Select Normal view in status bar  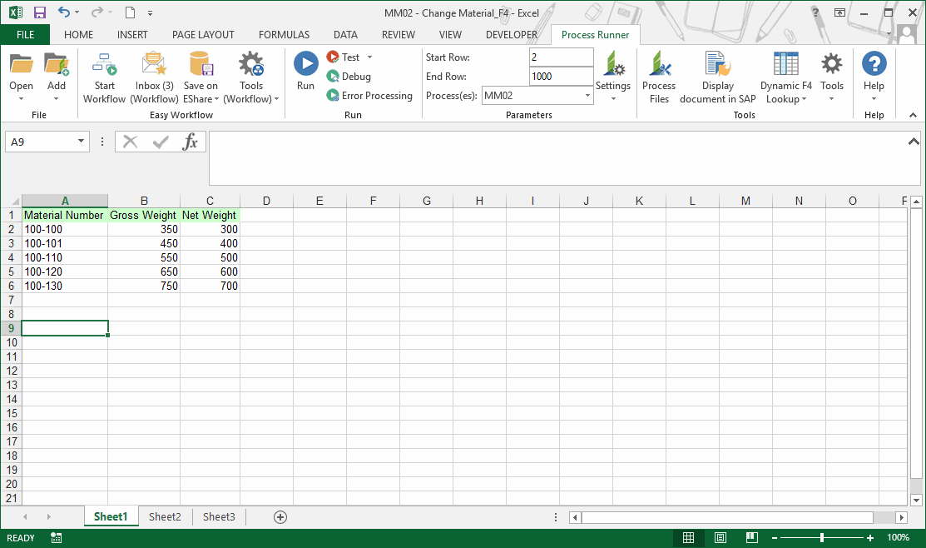(688, 538)
